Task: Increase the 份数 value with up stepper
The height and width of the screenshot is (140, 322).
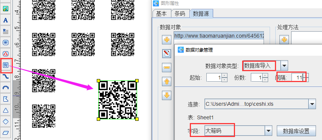Action: (266, 75)
